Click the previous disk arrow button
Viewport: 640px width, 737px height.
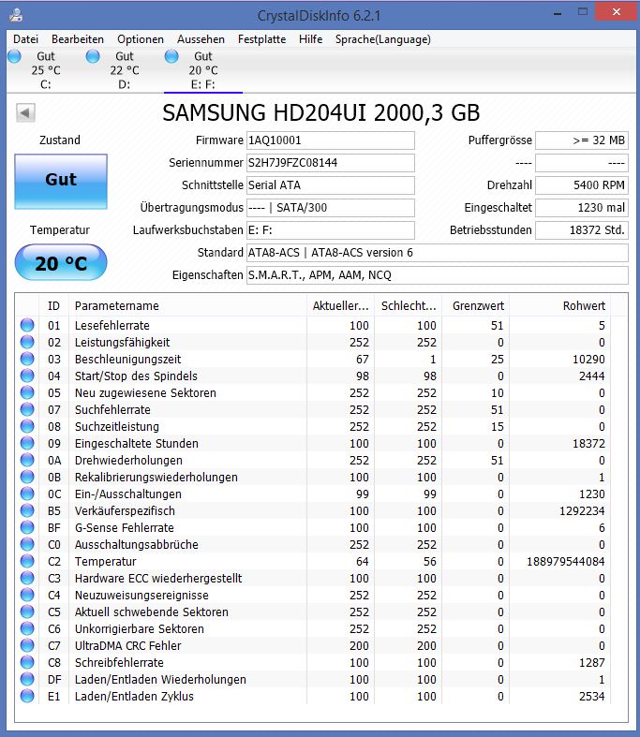tap(25, 112)
